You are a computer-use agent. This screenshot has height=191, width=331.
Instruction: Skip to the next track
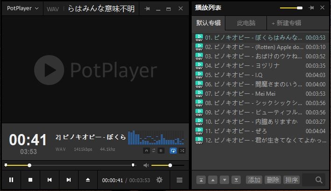coord(69,180)
